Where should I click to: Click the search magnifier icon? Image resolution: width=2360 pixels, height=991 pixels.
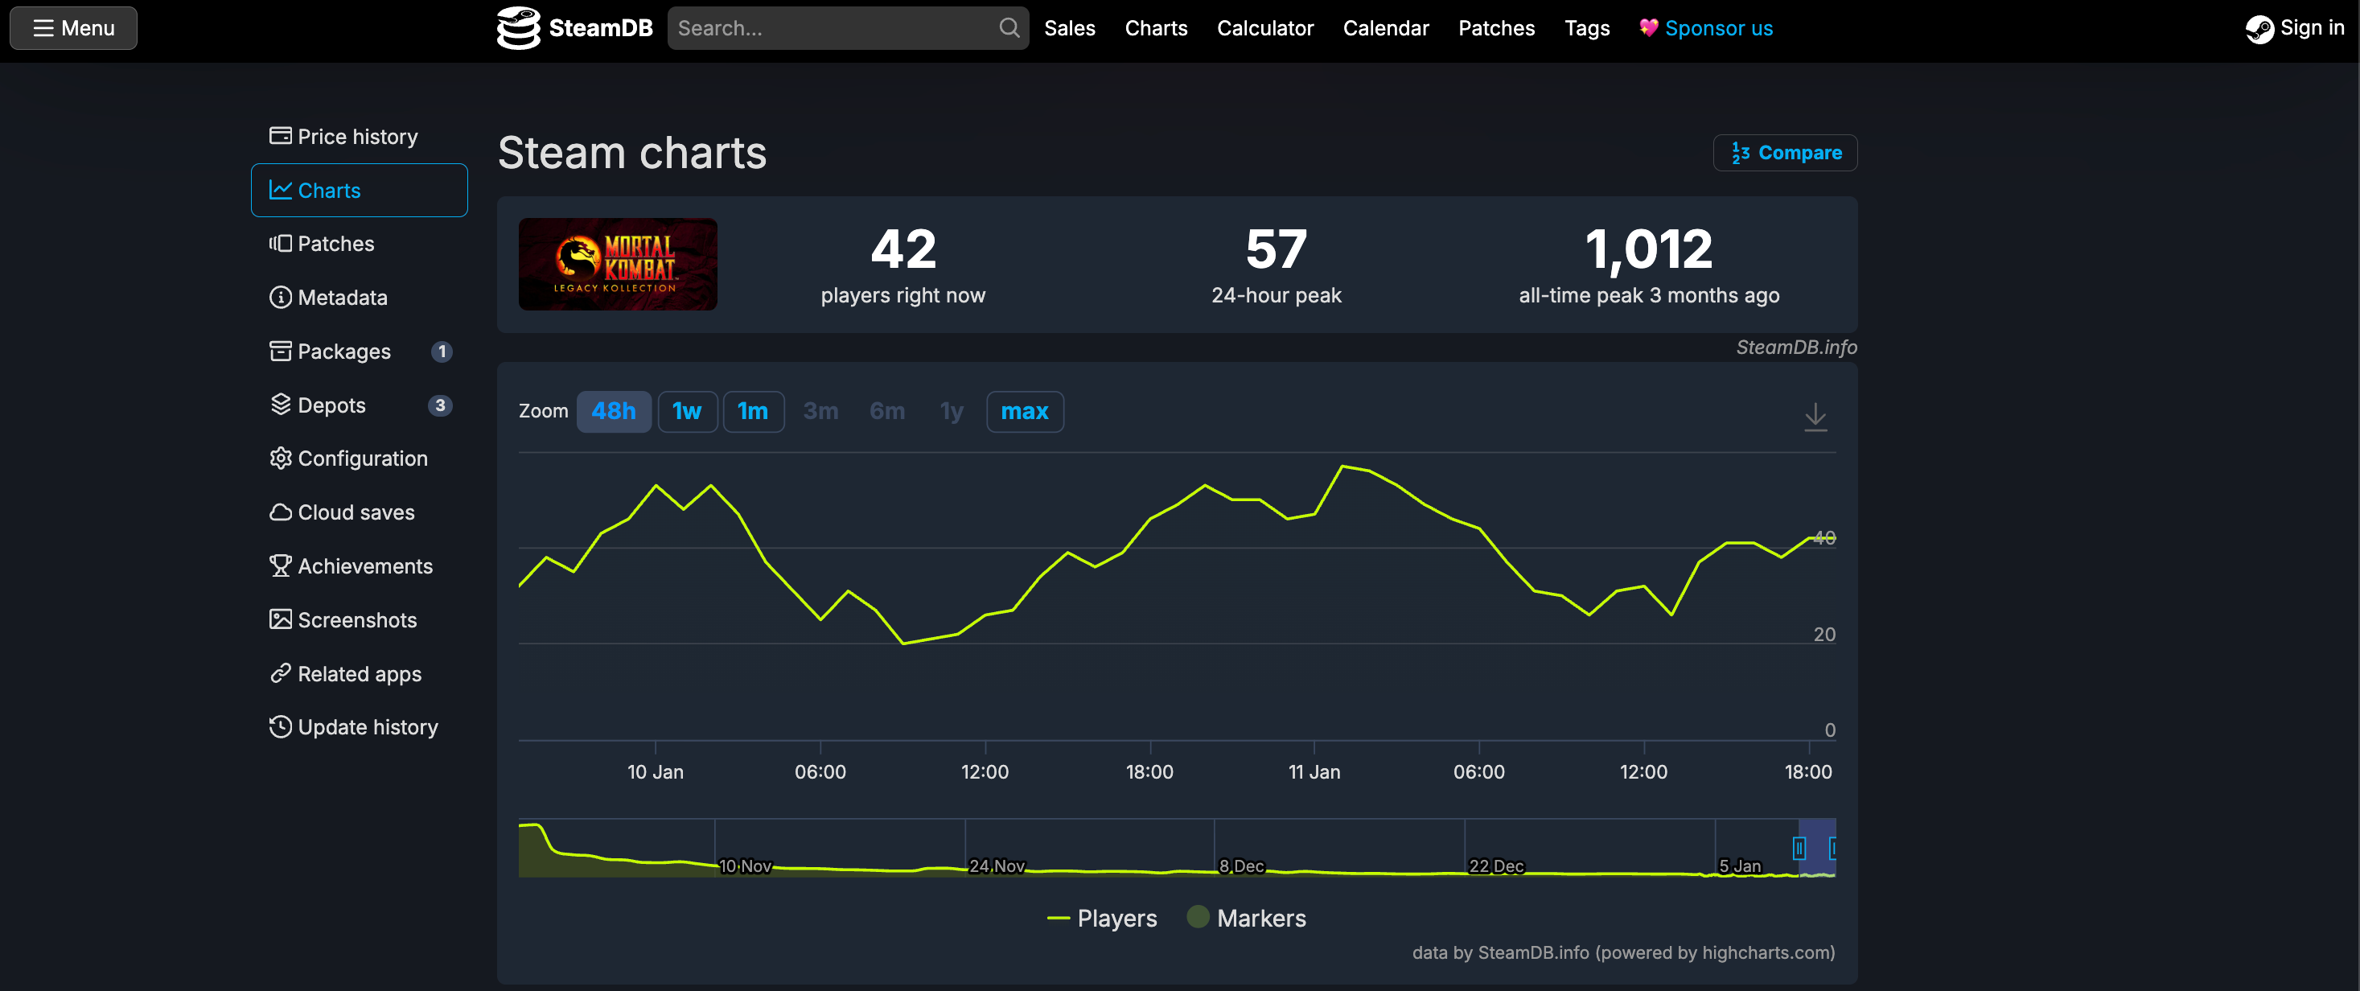click(x=1008, y=28)
